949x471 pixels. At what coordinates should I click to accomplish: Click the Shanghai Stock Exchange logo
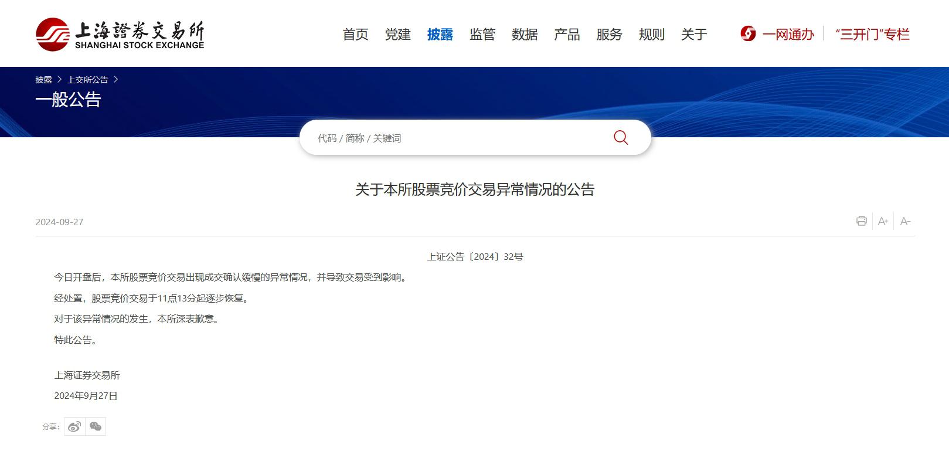pos(120,34)
